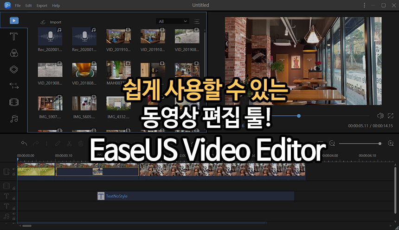Select the orange-highlighted clip on timeline
399x230 pixels.
coord(97,171)
